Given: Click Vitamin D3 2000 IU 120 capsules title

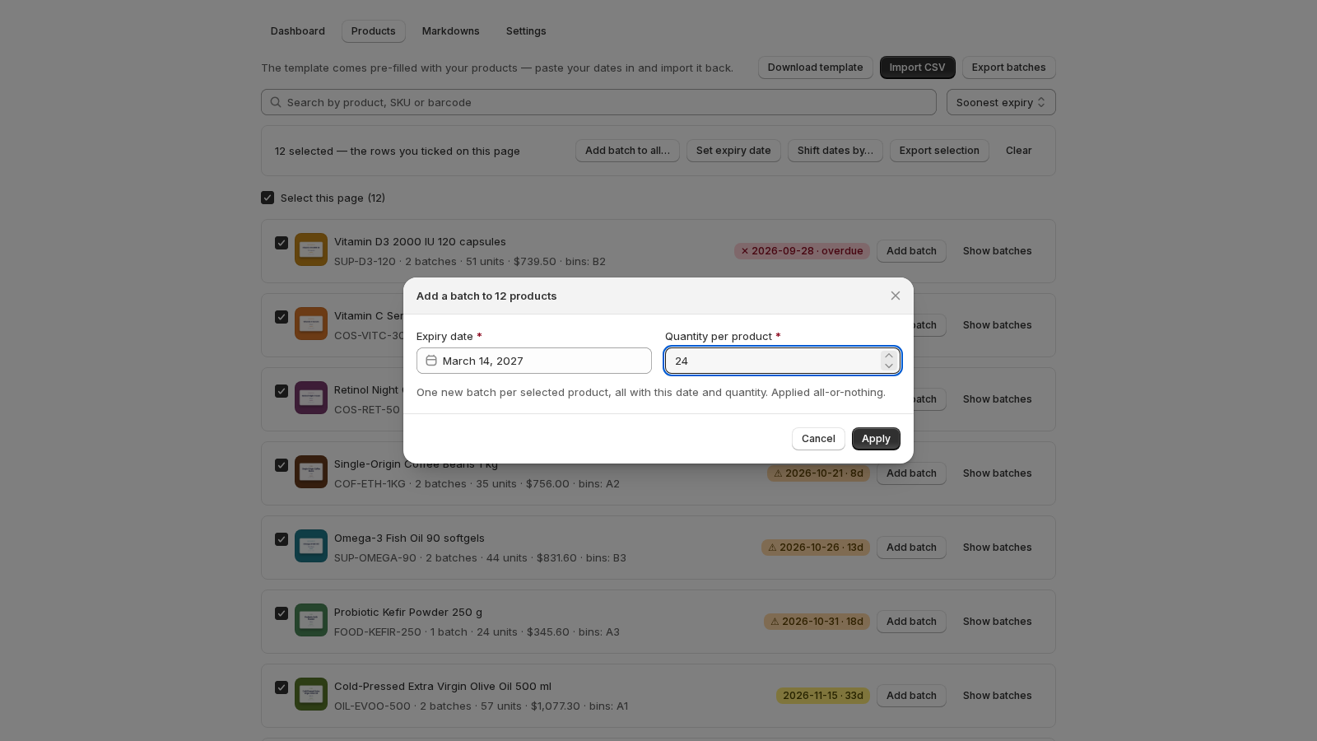Looking at the screenshot, I should click(x=420, y=242).
